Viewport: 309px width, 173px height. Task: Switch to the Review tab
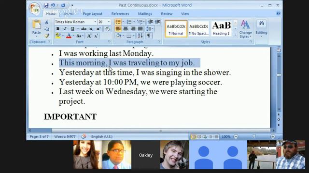(x=167, y=14)
